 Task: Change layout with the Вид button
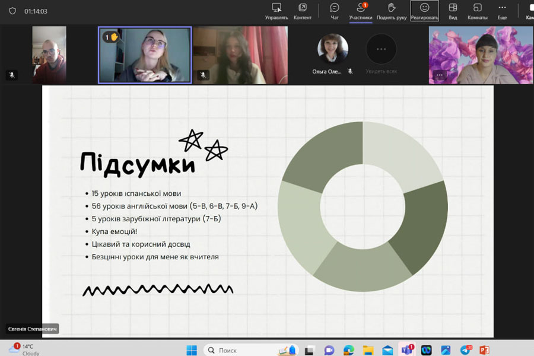click(453, 11)
